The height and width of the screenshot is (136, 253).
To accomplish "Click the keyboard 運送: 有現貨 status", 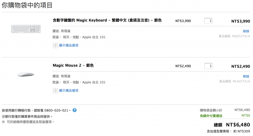I will coord(61,31).
